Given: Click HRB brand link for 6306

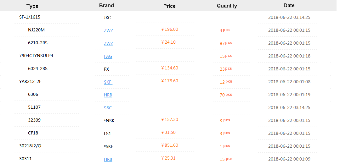Looking at the screenshot, I should (108, 95).
